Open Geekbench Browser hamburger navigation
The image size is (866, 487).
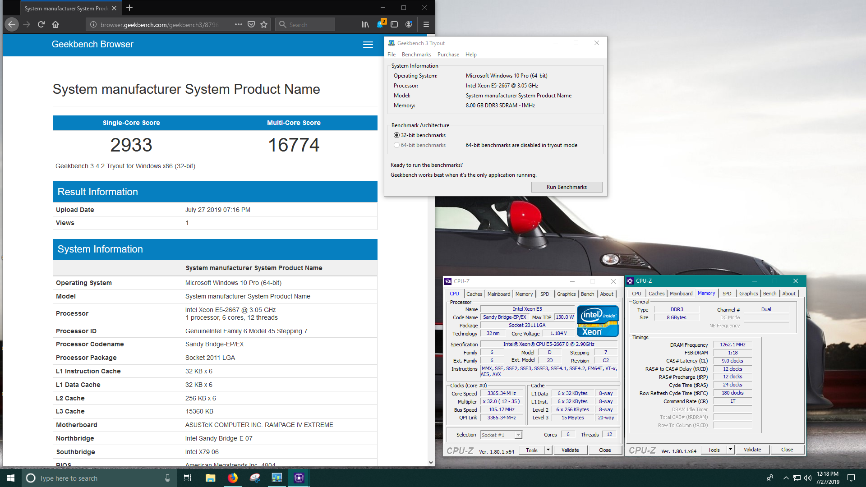coord(368,45)
